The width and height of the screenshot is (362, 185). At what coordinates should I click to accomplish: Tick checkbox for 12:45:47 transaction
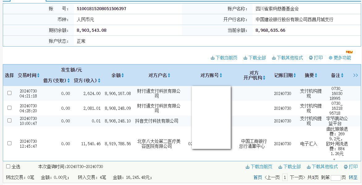(x=10, y=143)
